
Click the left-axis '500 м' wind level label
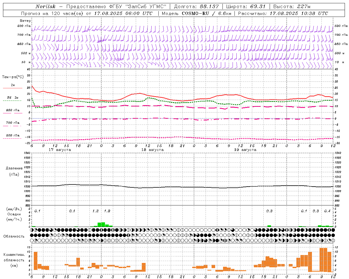tap(26, 53)
